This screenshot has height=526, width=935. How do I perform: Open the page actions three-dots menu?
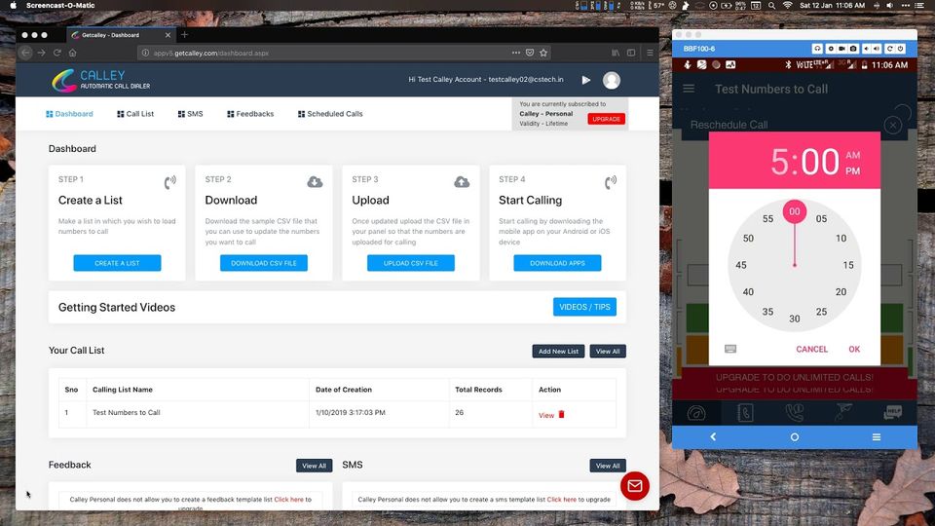(x=516, y=53)
